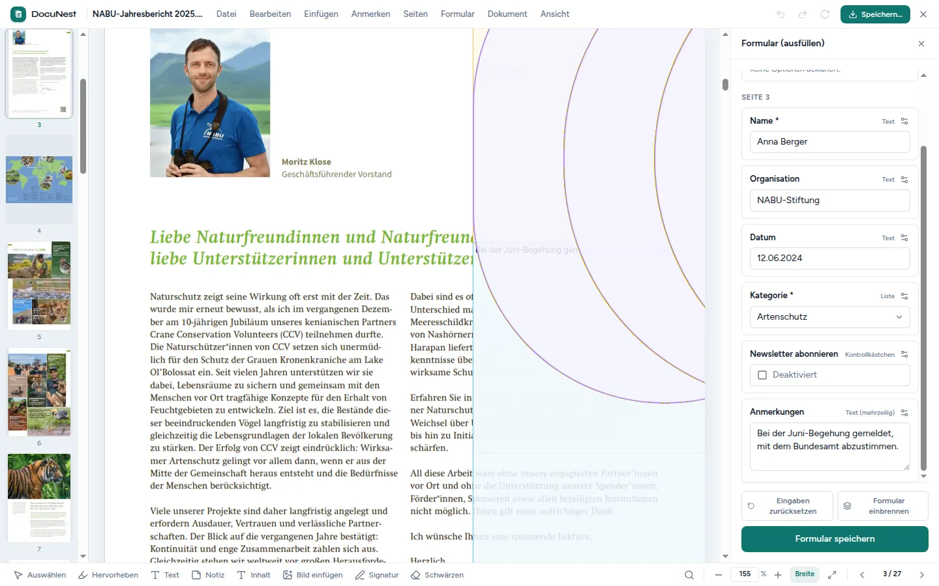The height and width of the screenshot is (586, 939).
Task: Open the Anmerken menu
Action: click(x=370, y=14)
